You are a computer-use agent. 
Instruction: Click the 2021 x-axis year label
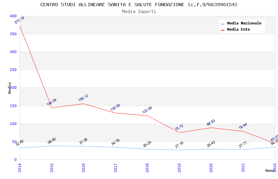pyautogui.click(x=243, y=168)
